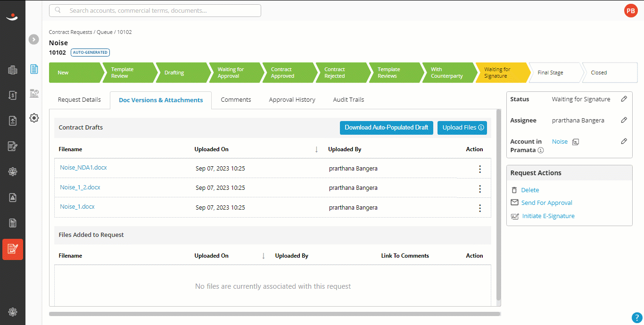Screen dimensions: 644x325
Task: Click Initiate E-Signature link
Action: pos(548,216)
